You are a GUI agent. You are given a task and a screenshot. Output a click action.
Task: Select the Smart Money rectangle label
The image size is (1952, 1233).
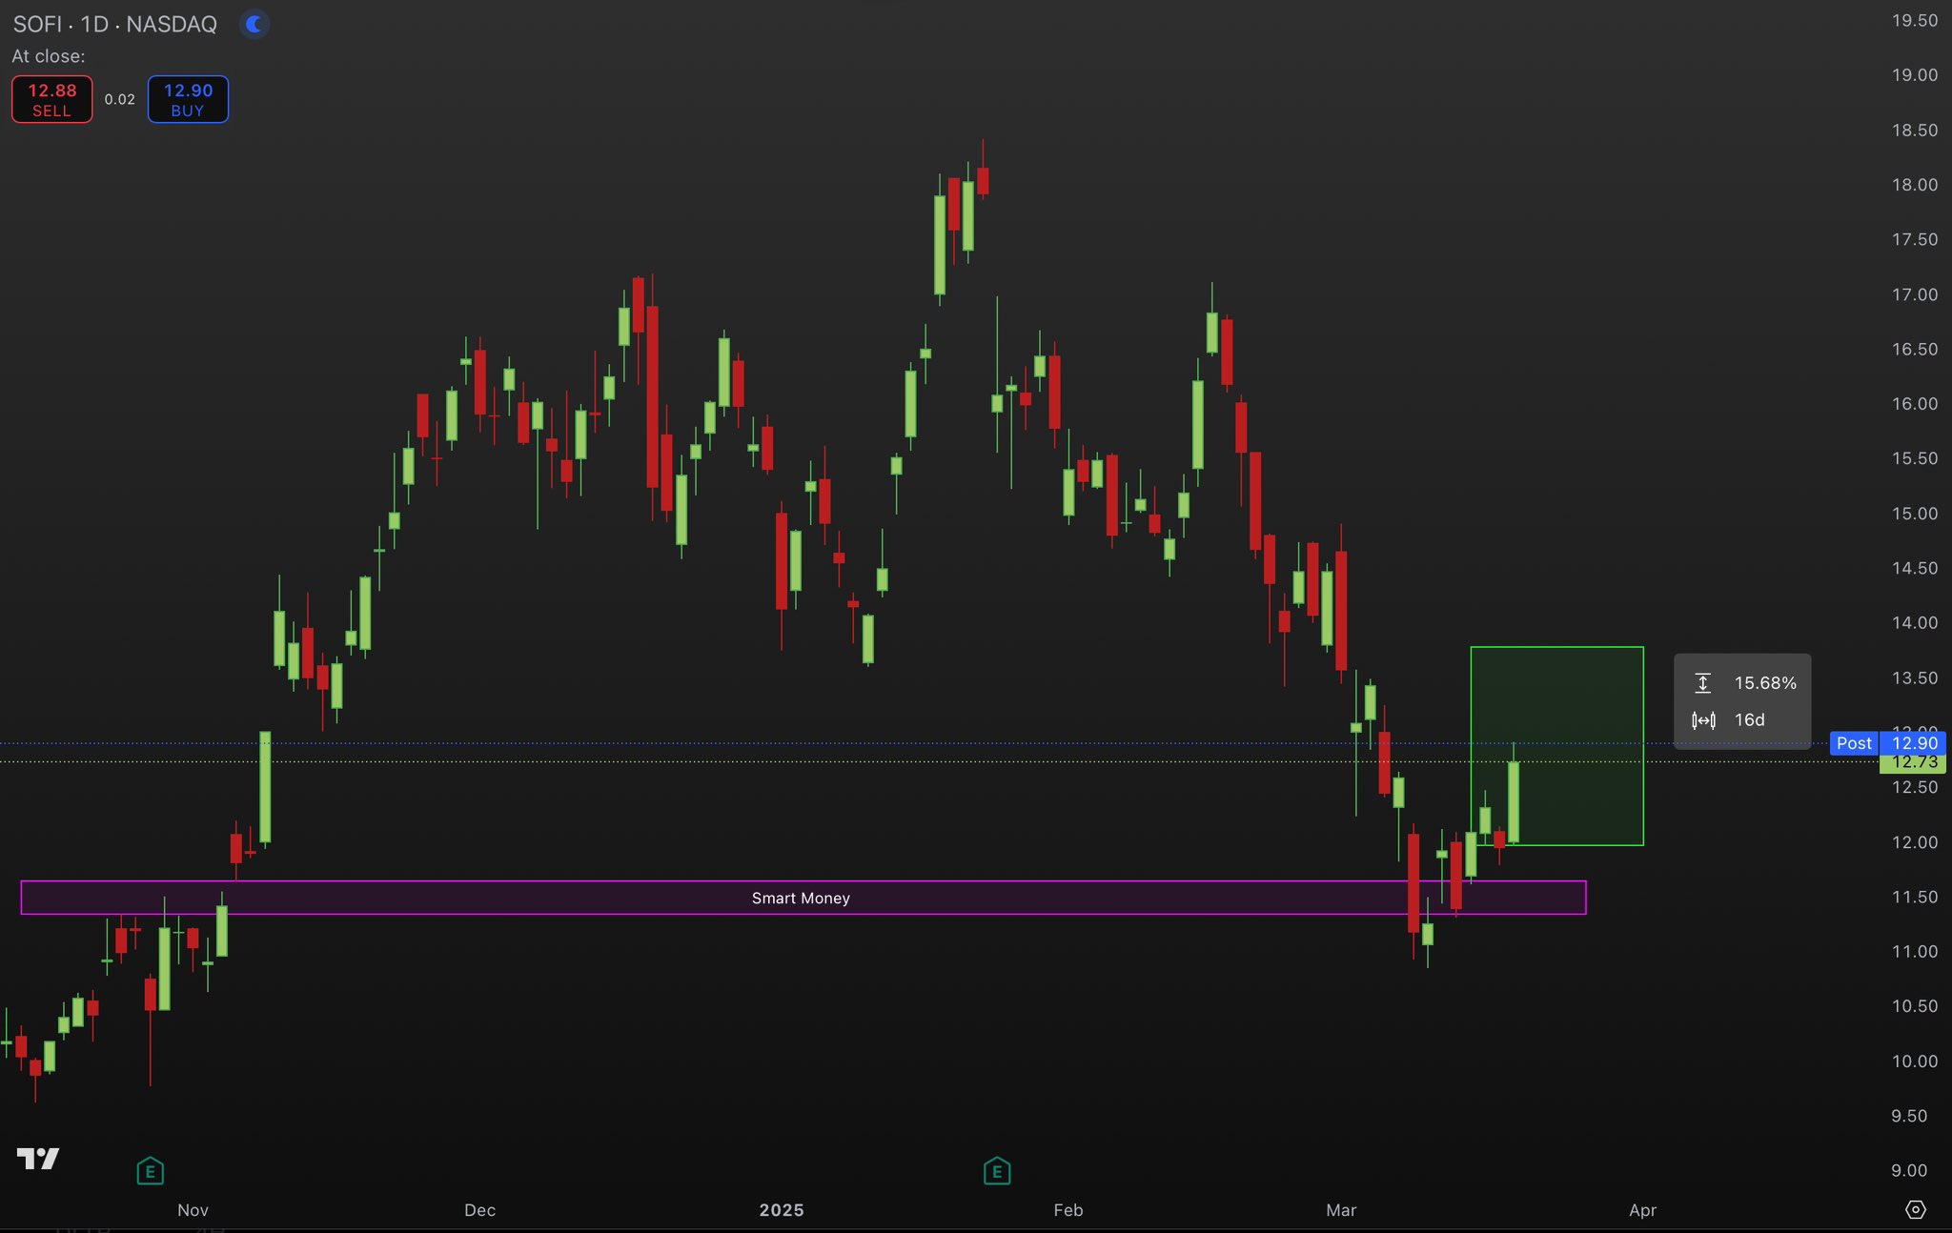coord(801,898)
